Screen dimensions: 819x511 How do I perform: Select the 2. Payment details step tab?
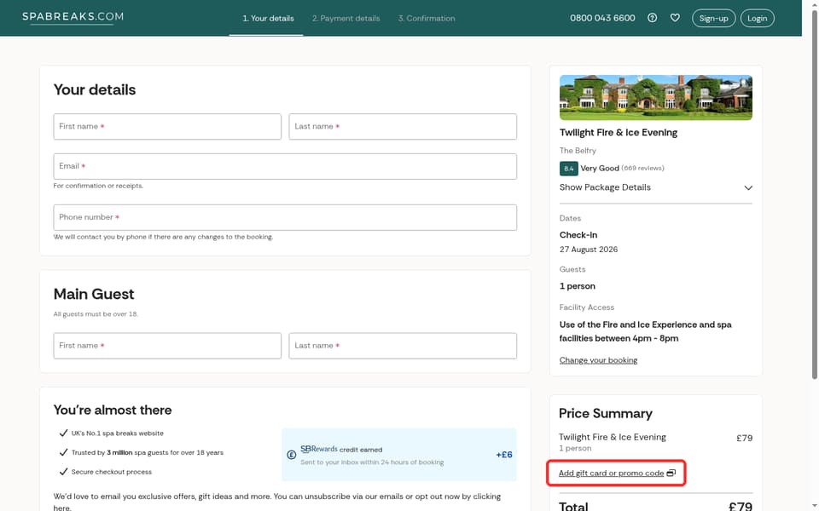click(x=346, y=18)
